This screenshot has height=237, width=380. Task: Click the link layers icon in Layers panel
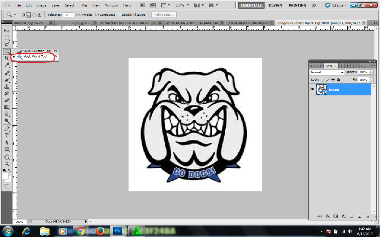coord(319,216)
